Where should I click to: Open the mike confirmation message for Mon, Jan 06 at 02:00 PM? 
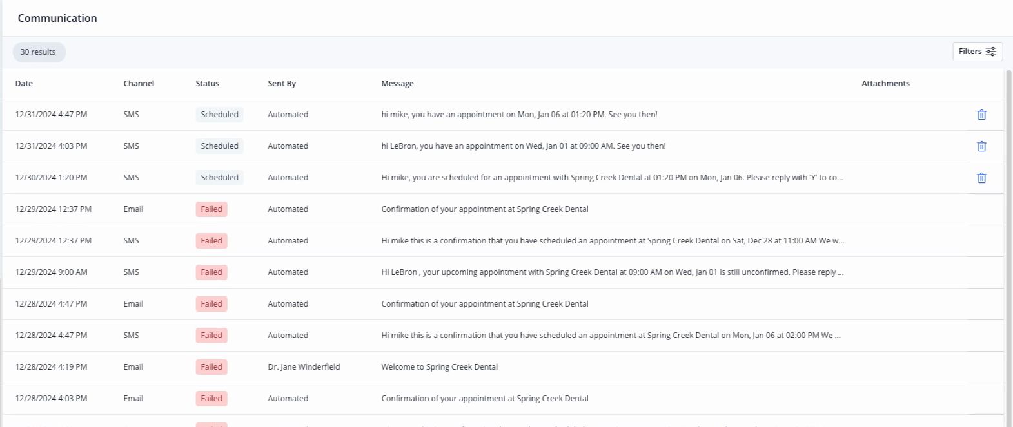[611, 336]
